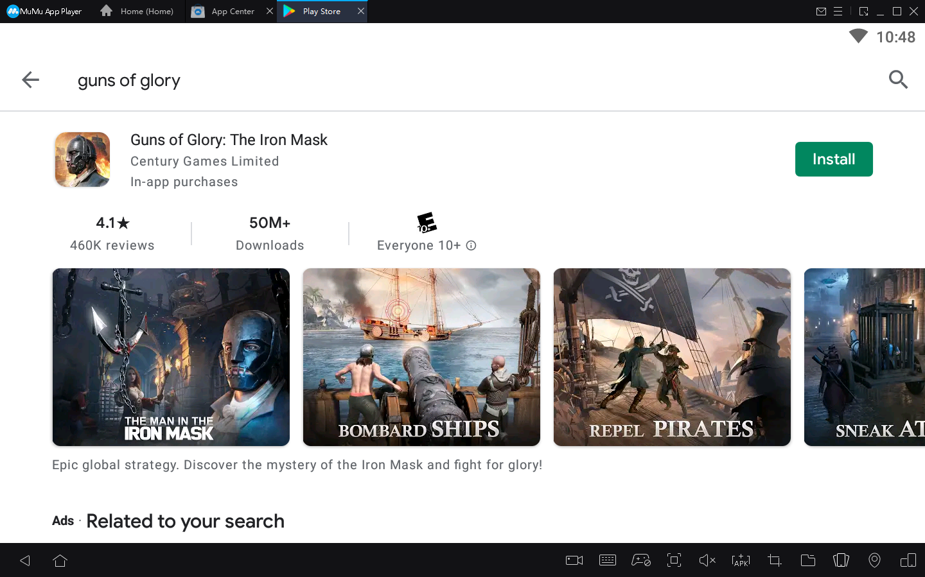
Task: Install Guns of Glory
Action: 834,159
